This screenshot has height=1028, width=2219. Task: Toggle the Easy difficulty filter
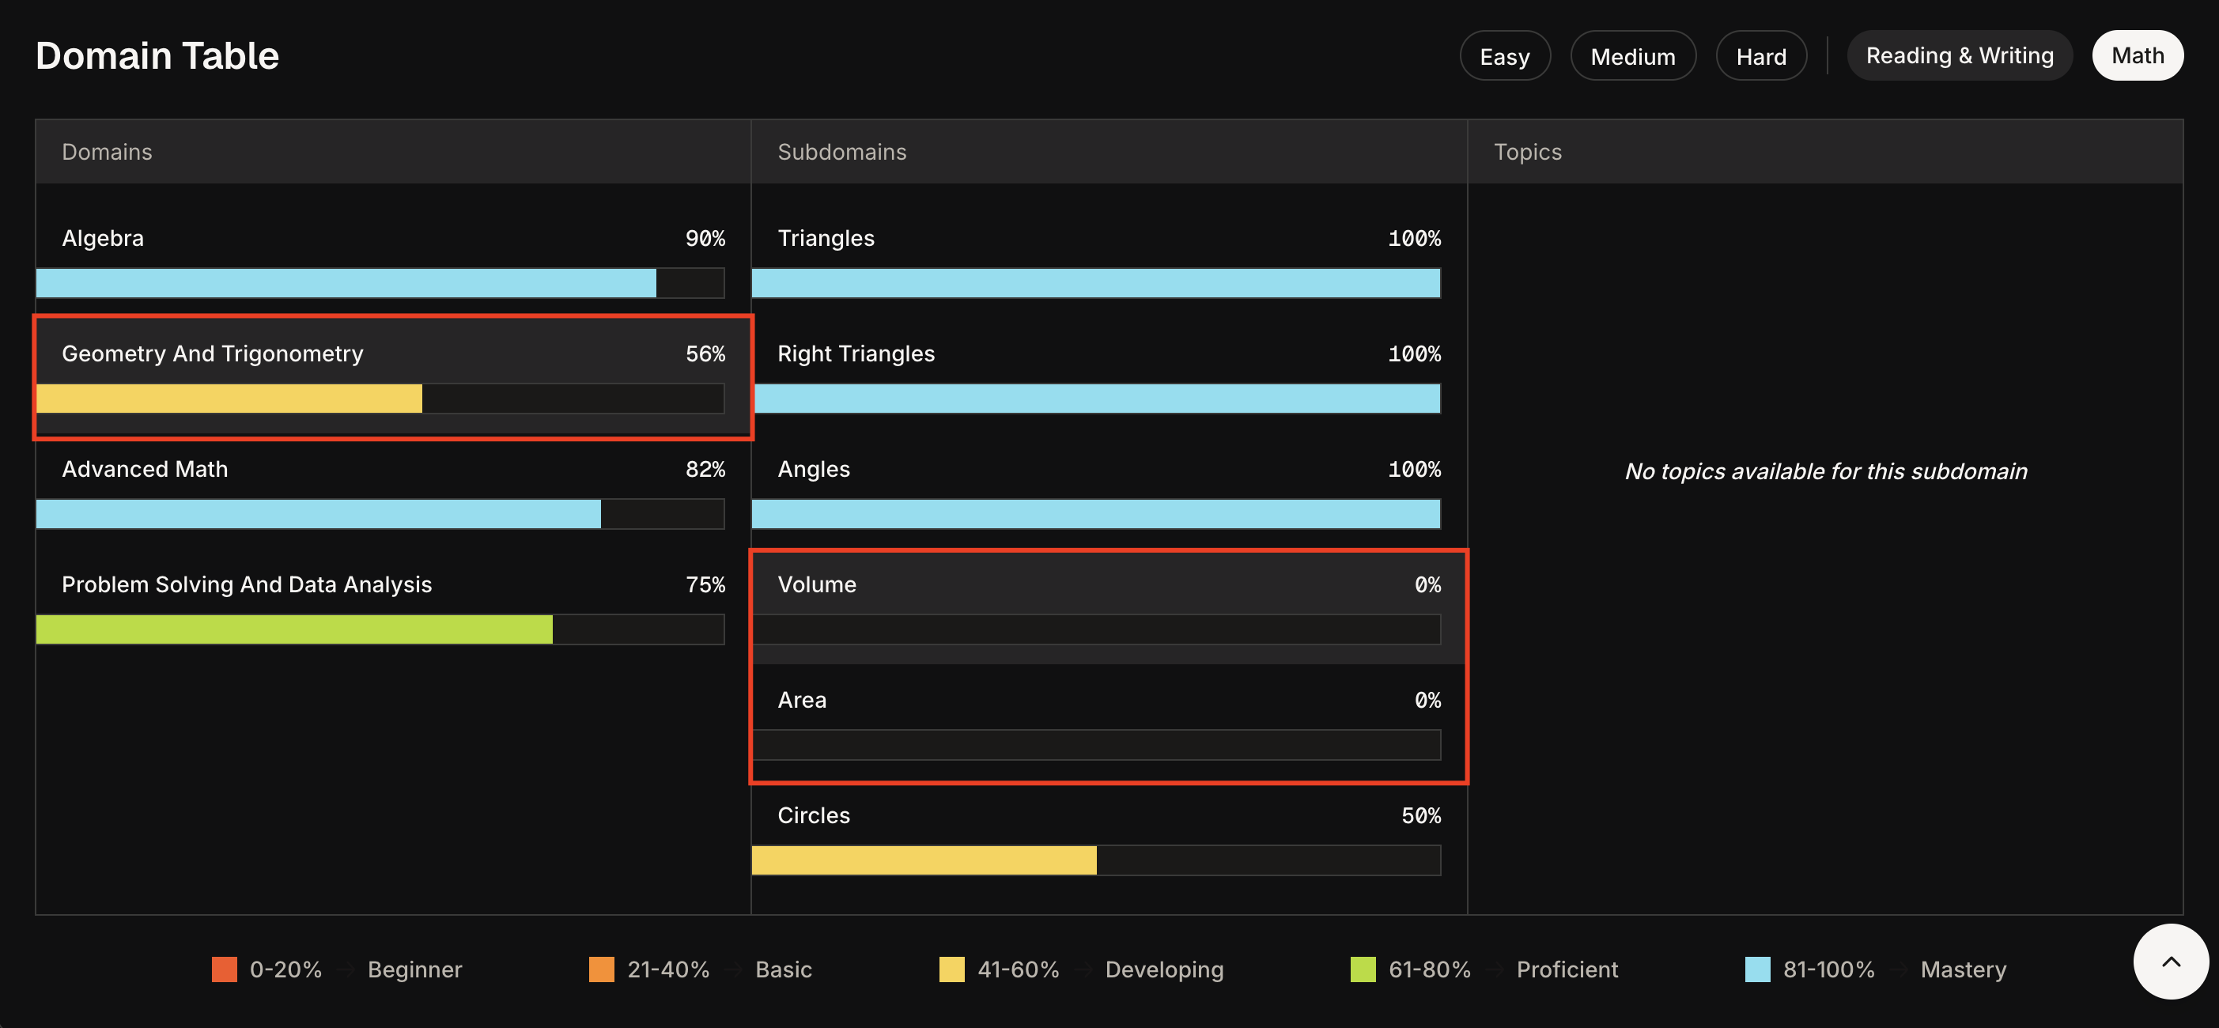(x=1504, y=56)
